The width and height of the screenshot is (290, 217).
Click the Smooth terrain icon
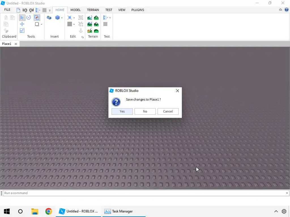pyautogui.click(x=96, y=31)
